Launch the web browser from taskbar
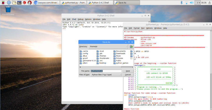This screenshot has height=110, width=212. pos(9,2)
